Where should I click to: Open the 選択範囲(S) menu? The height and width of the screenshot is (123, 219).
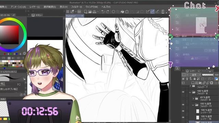click(x=50, y=7)
